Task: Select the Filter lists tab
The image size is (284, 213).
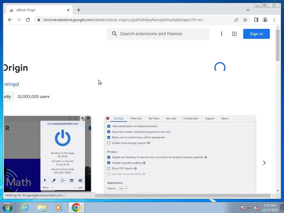Action: coord(136,118)
